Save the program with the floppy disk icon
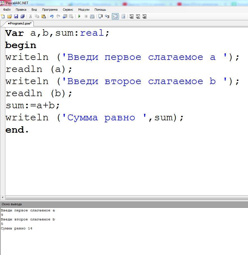Viewport: 248px width, 255px height. (16, 17)
